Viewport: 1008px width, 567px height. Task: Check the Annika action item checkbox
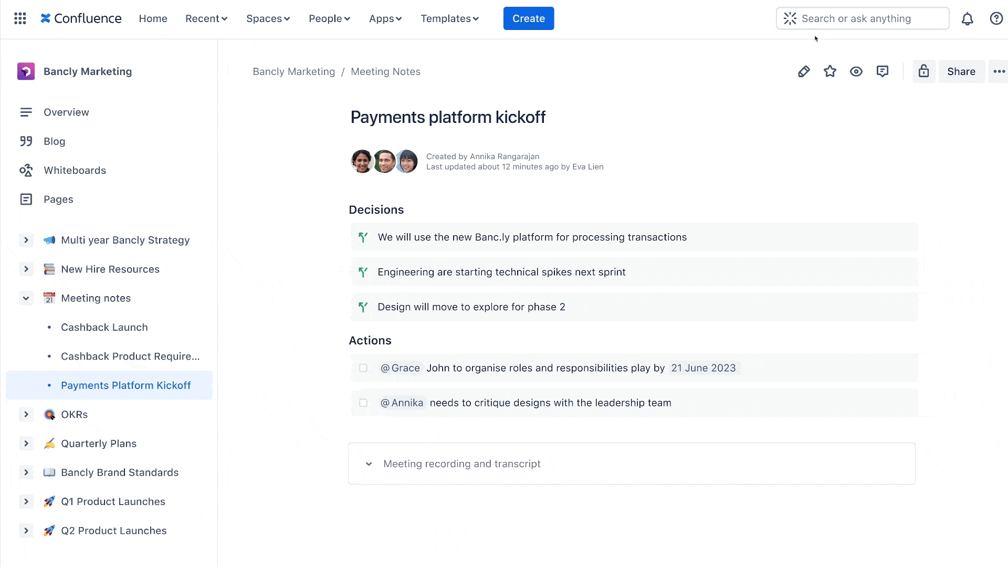click(363, 403)
